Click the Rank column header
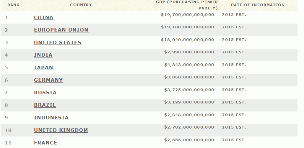This screenshot has width=304, height=148. point(13,5)
